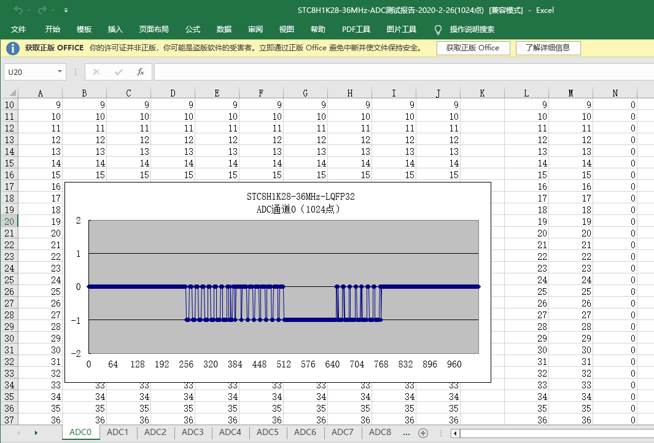The width and height of the screenshot is (654, 443).
Task: Switch to the PDF工具 tab
Action: pos(356,29)
